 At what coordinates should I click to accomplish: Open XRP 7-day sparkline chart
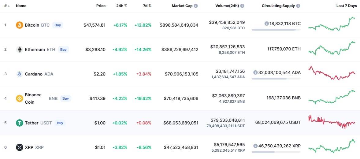point(332,146)
